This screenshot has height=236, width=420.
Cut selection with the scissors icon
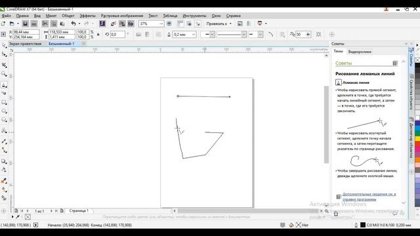pos(45,24)
